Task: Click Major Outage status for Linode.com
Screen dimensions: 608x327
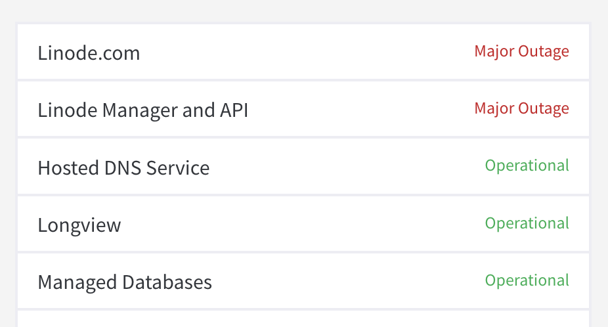Action: click(x=521, y=51)
